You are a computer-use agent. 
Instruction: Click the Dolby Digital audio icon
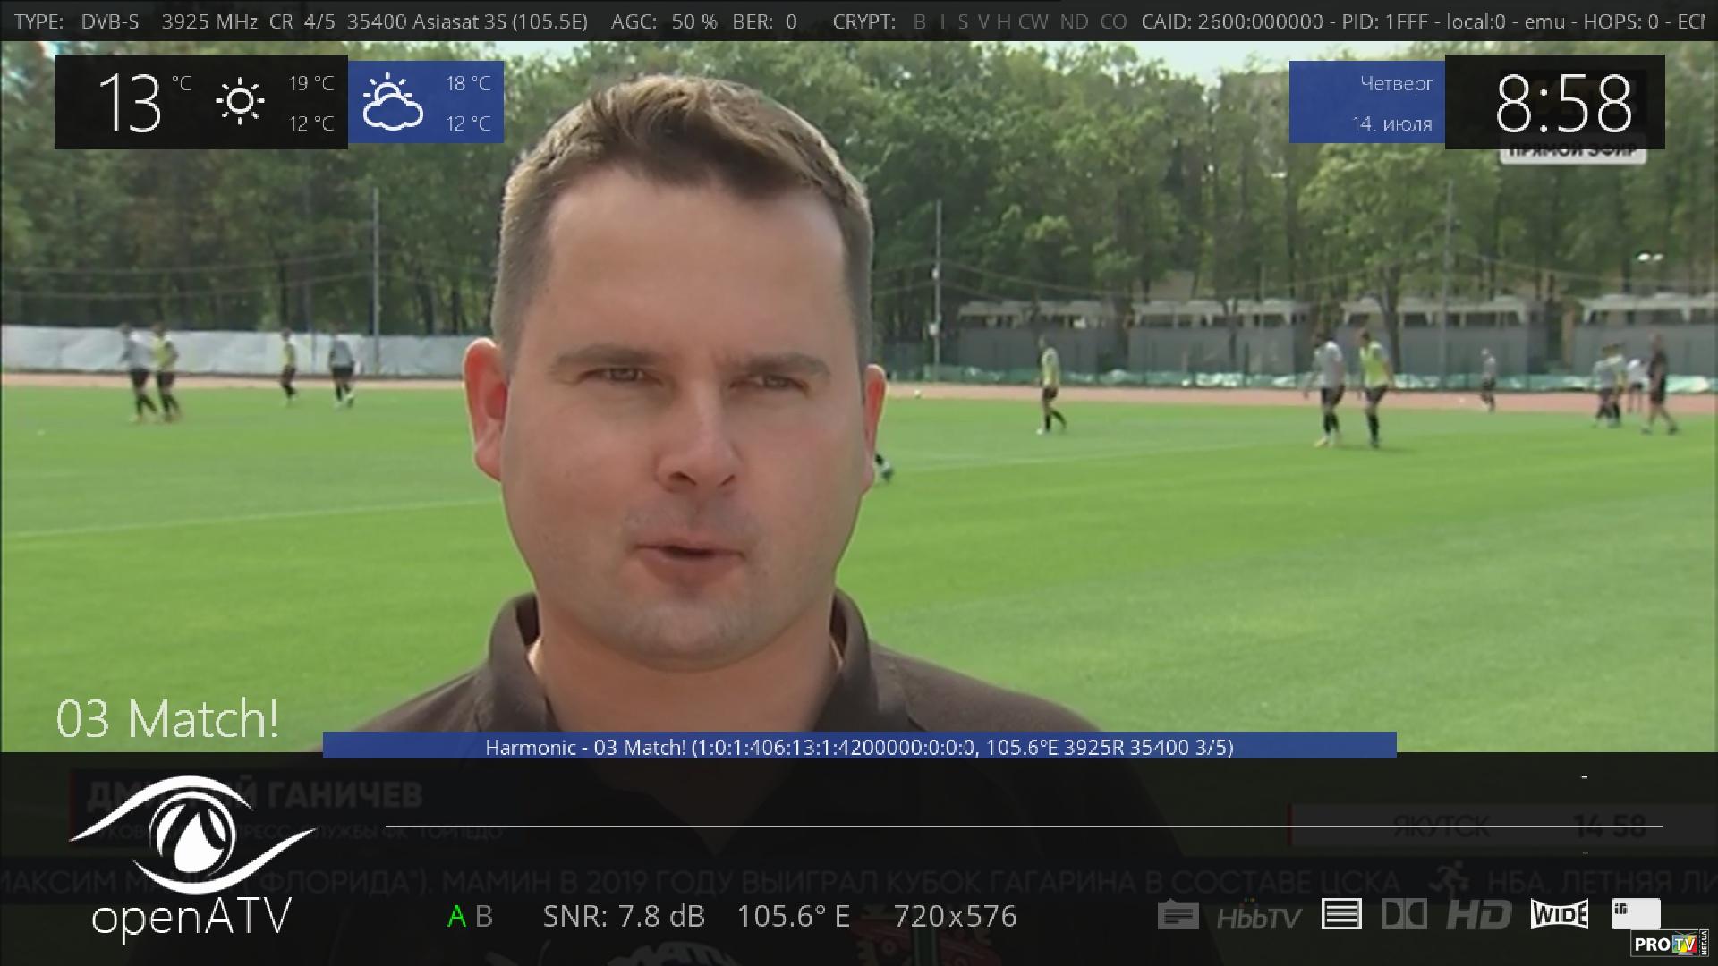(1404, 915)
